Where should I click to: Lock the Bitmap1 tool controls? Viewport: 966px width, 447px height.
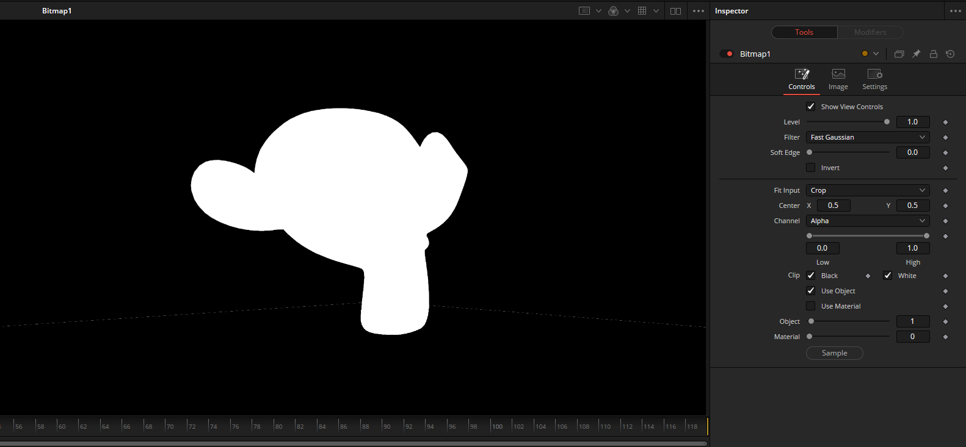[x=933, y=54]
